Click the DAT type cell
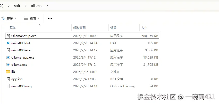 113,43
